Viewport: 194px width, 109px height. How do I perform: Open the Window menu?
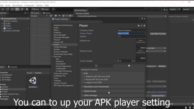(39, 5)
